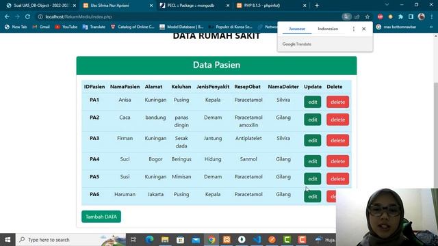Edit patient PA1 Anisa
Screen dimensions: 438x246
point(312,102)
